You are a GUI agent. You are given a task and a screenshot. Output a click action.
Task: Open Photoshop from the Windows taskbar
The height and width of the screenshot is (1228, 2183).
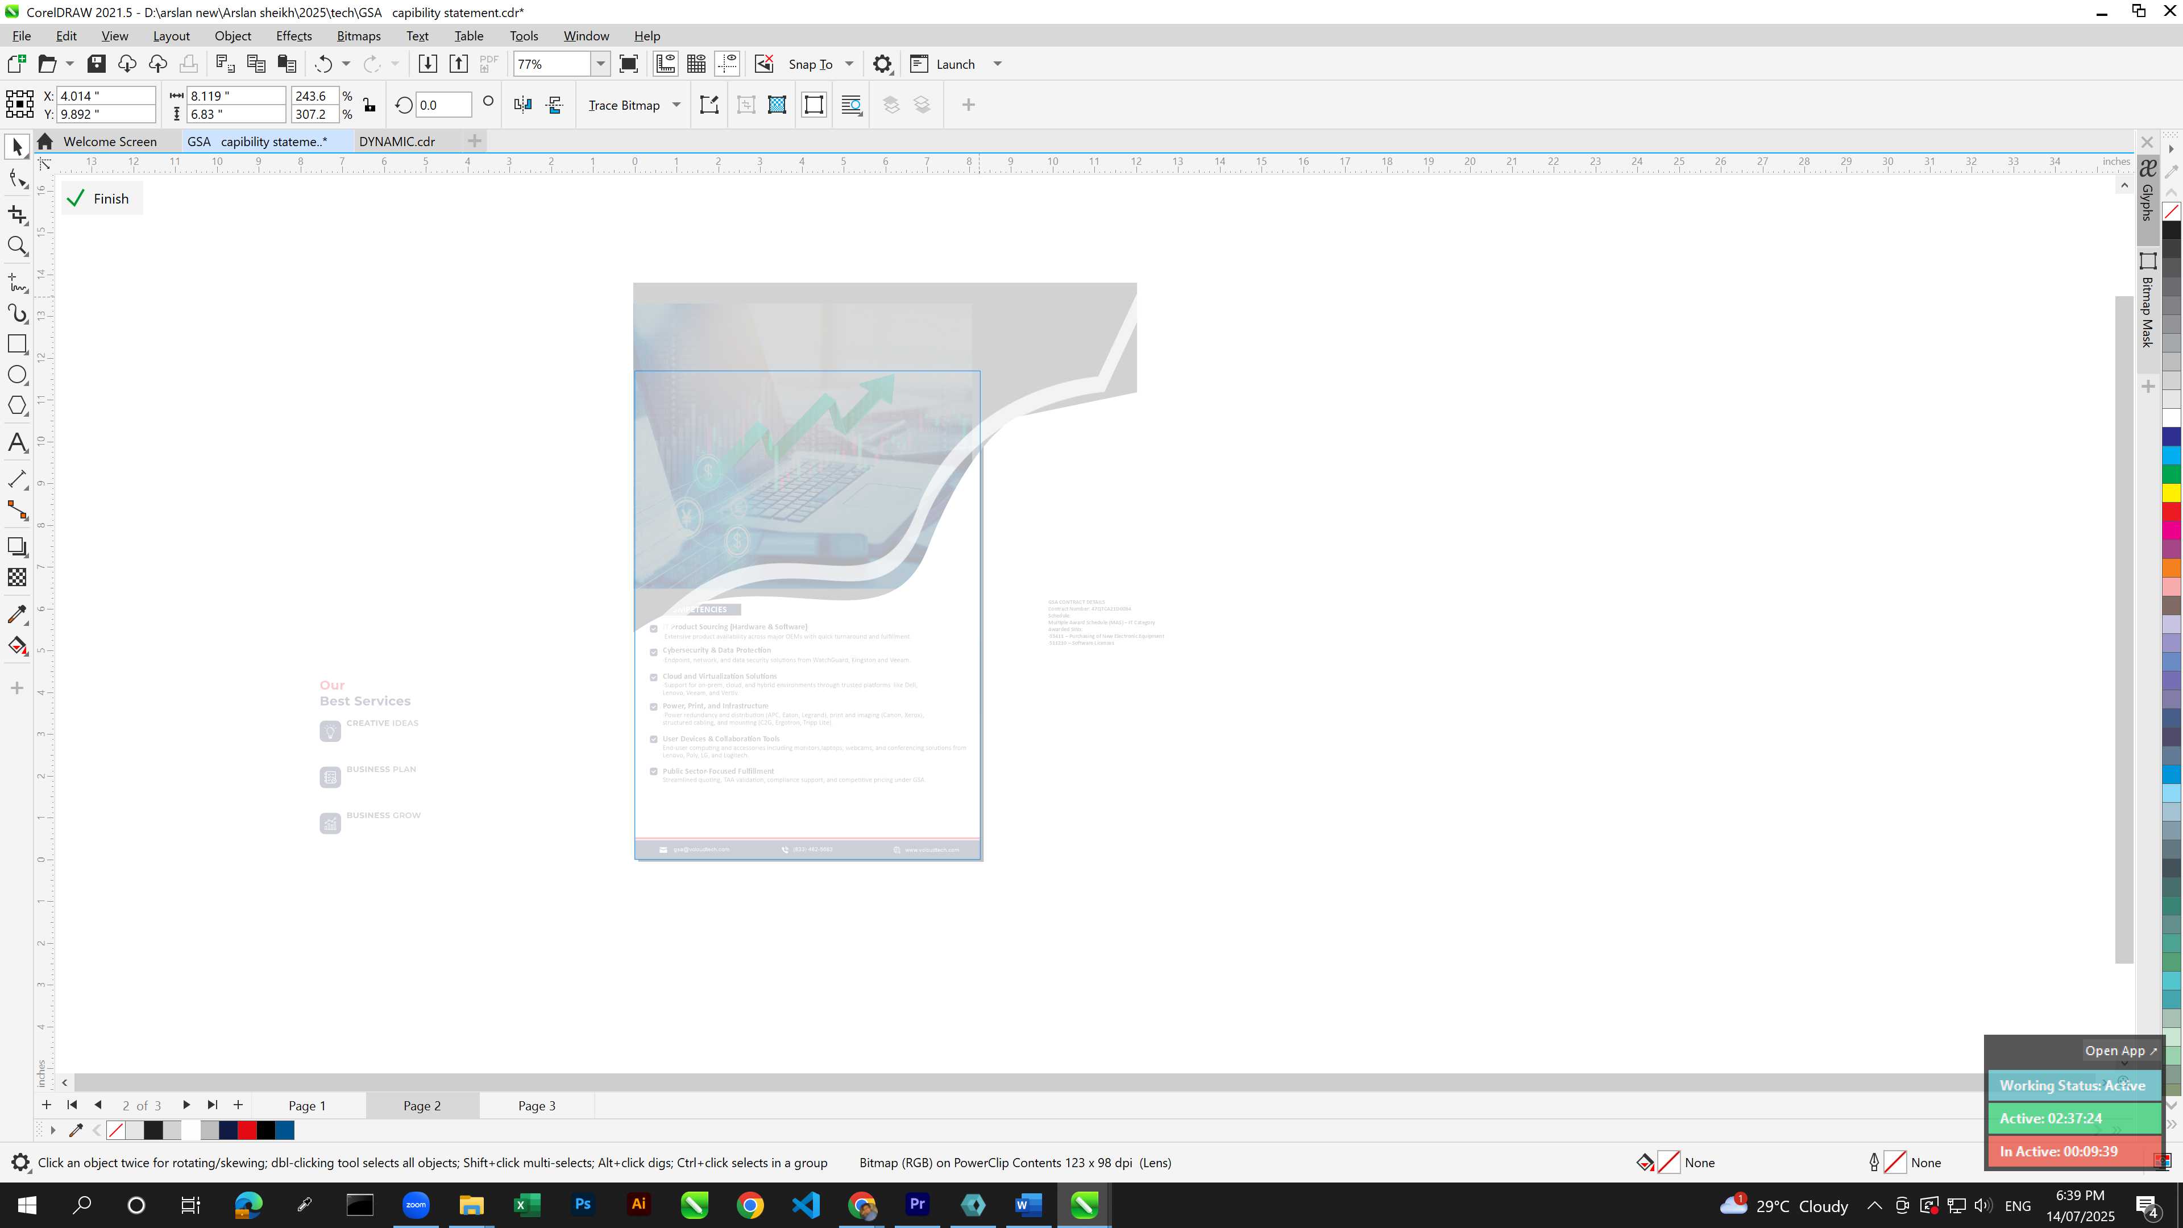click(x=583, y=1204)
